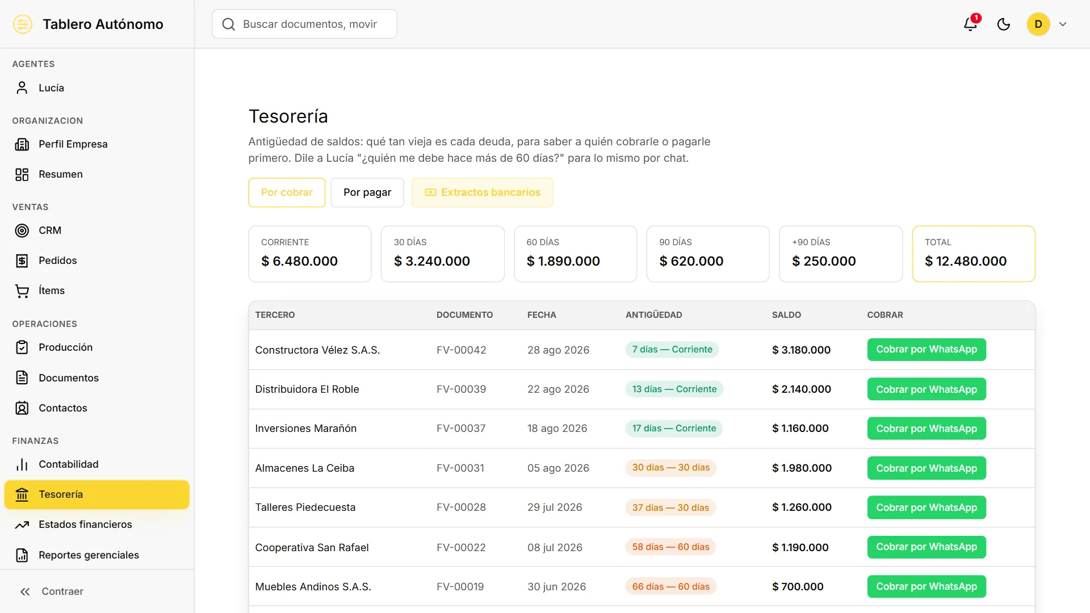Open the Contabilidad bar chart icon
Viewport: 1090px width, 613px height.
22,464
